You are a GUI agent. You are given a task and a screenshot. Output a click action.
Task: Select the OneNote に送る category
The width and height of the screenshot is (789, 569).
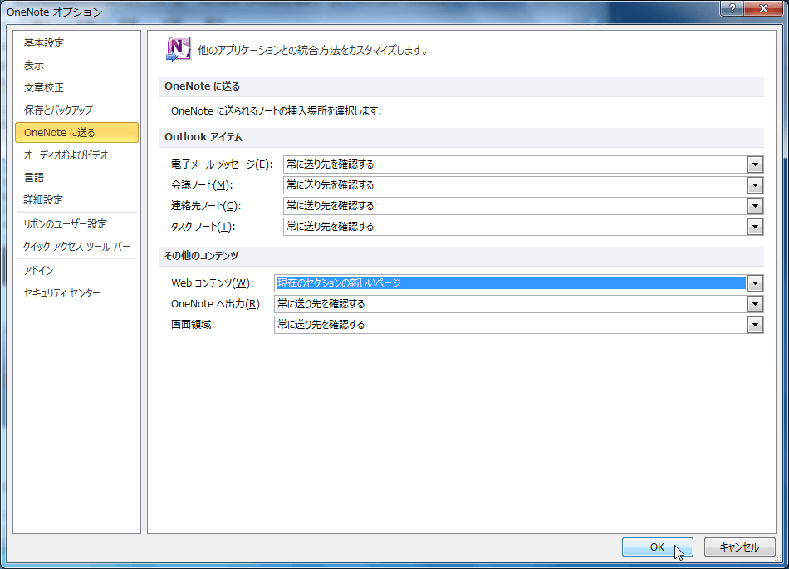pos(76,132)
